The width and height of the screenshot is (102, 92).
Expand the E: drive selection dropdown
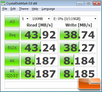[75, 19]
